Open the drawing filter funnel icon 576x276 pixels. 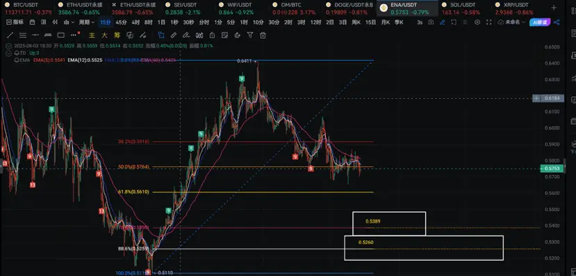point(250,35)
